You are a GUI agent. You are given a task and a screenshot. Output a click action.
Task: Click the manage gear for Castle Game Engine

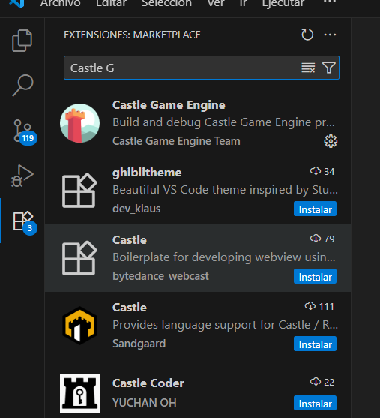[331, 141]
